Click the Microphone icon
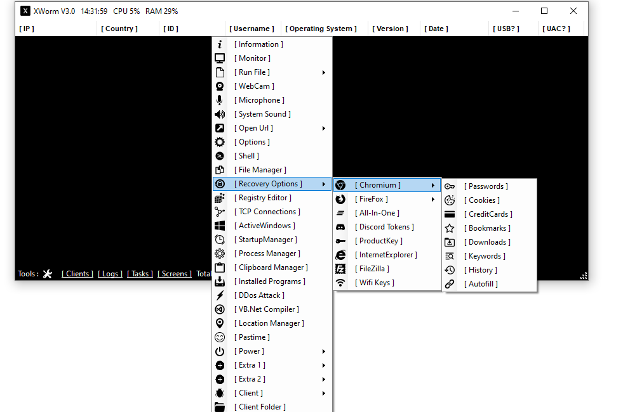Viewport: 623px width, 412px height. point(220,100)
